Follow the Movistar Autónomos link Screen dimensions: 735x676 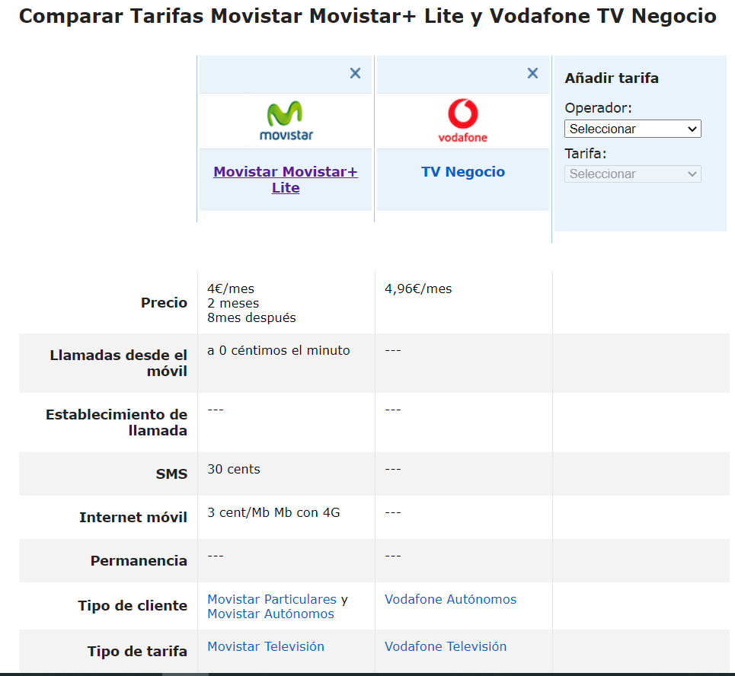(x=270, y=614)
